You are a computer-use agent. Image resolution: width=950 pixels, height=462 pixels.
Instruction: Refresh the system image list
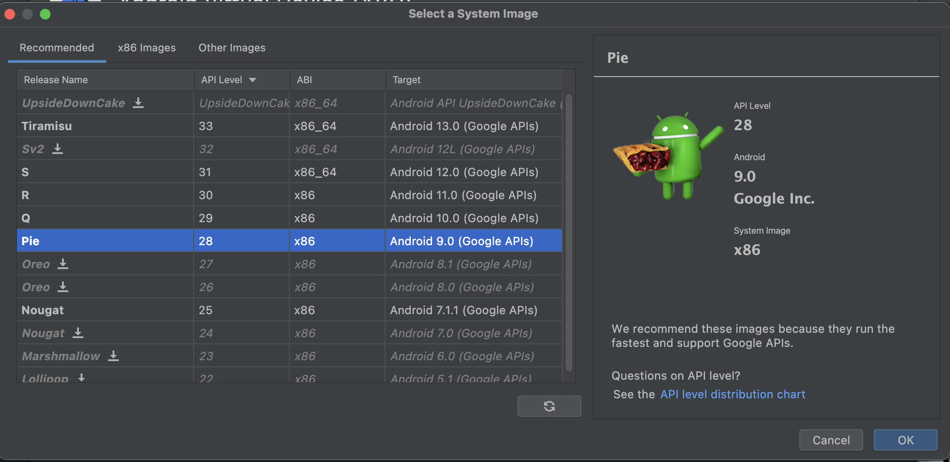[549, 406]
